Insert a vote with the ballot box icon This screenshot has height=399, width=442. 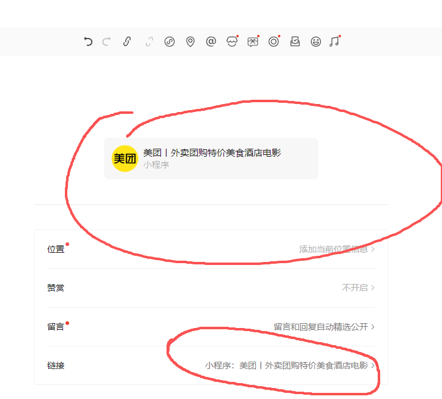(x=295, y=42)
